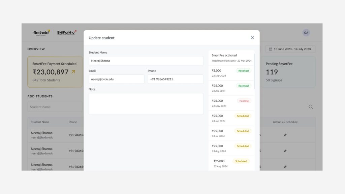Click the Student Name field with Neeraj Sharma
This screenshot has width=345, height=194.
tap(146, 61)
